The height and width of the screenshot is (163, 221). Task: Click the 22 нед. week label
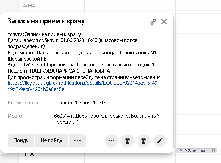pyautogui.click(x=29, y=5)
